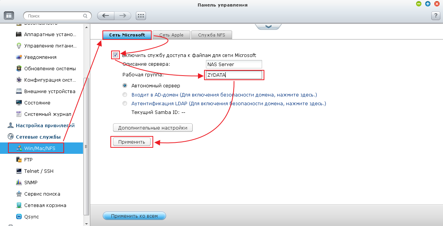
Task: Click the Telnet / SSH icon
Action: (x=19, y=171)
